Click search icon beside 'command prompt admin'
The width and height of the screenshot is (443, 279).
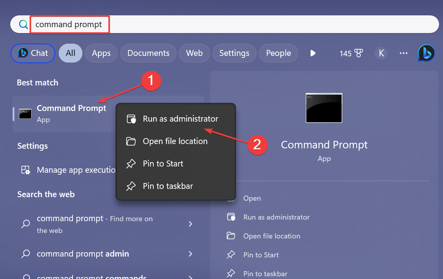click(x=26, y=254)
